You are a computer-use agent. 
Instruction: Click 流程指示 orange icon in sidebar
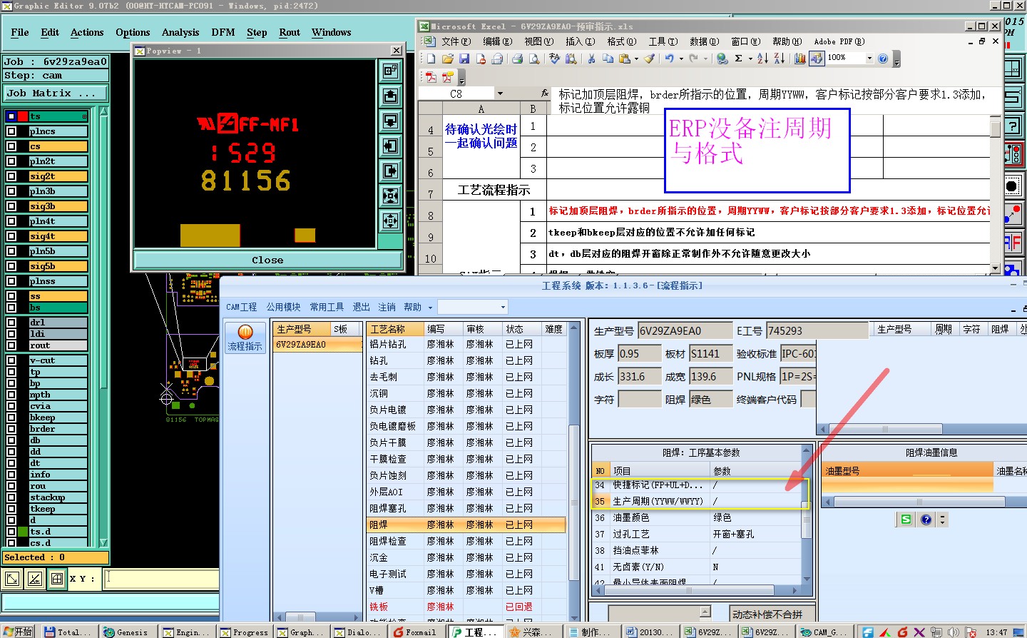[245, 332]
